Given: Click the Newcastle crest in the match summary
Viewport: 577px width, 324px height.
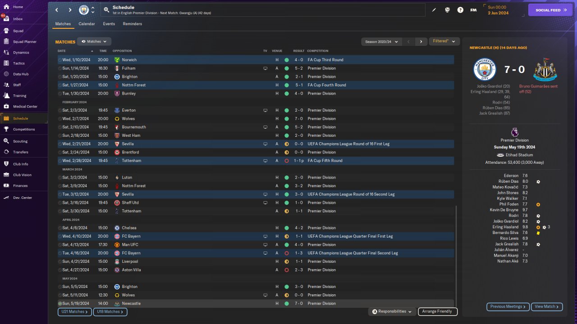Looking at the screenshot, I should [x=545, y=70].
